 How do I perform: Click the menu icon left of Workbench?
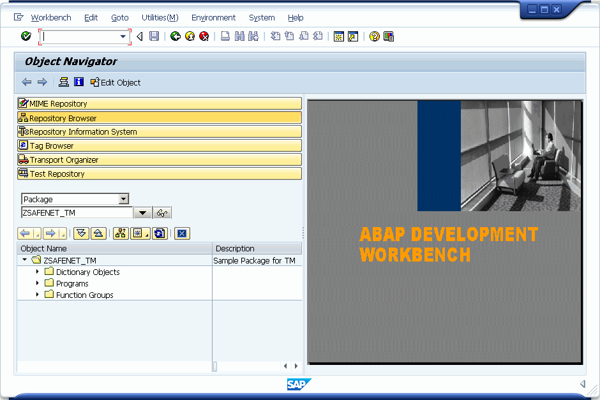click(x=19, y=17)
